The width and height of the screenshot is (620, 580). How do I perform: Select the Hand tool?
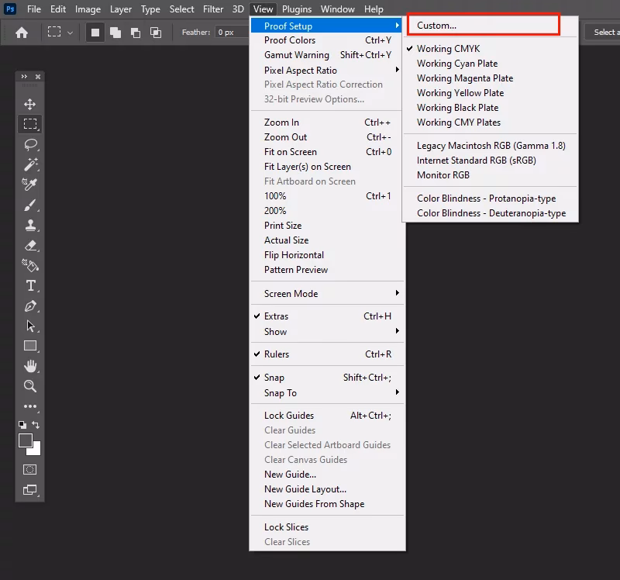[30, 366]
